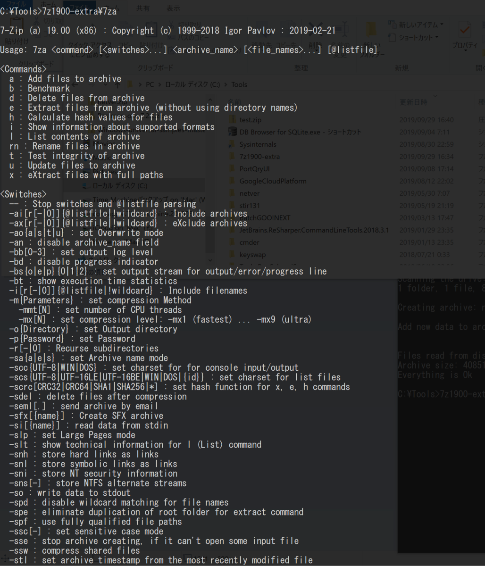Click 'x : eXtract files with full paths'

pyautogui.click(x=86, y=175)
